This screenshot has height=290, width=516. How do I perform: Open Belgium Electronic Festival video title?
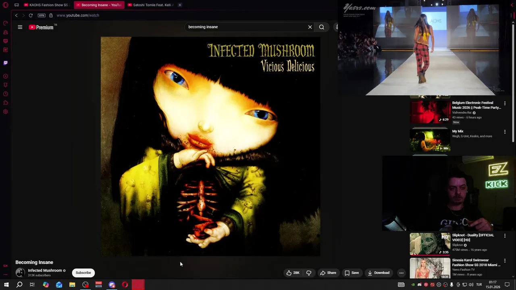pos(476,105)
